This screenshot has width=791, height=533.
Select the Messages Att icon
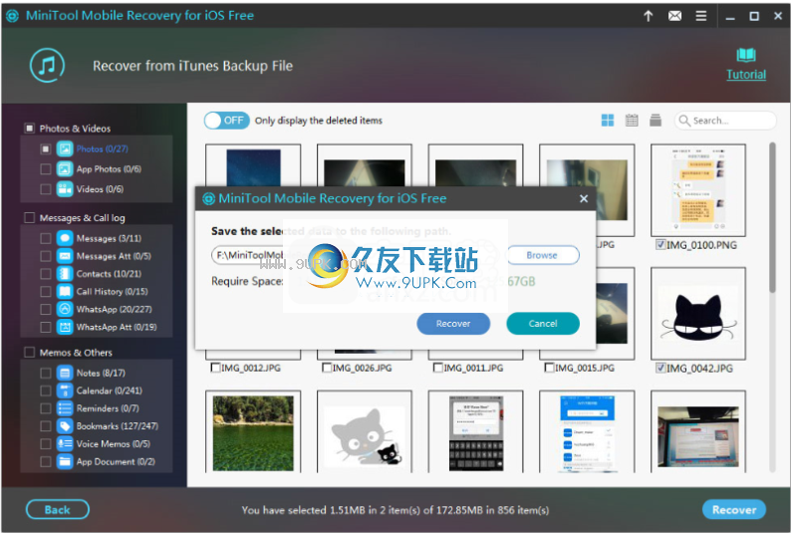point(65,256)
